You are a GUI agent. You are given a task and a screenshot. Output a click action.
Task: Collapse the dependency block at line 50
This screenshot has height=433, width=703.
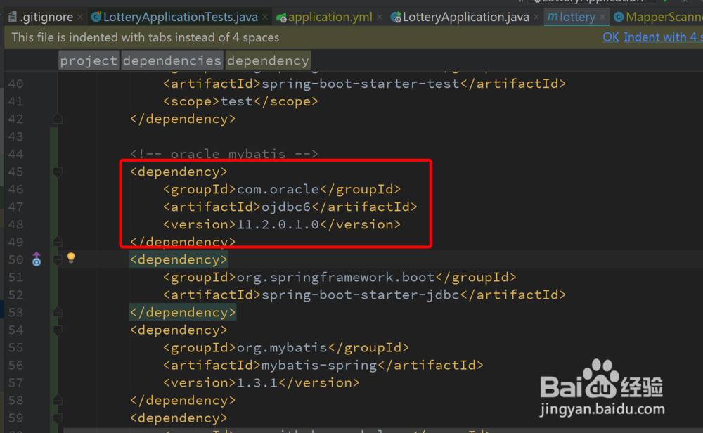click(x=58, y=259)
